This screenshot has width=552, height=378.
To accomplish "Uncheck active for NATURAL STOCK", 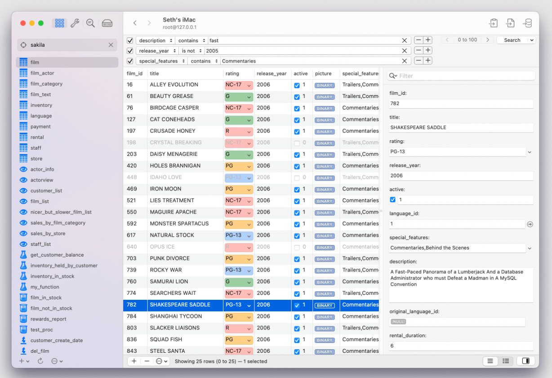I will click(x=297, y=236).
